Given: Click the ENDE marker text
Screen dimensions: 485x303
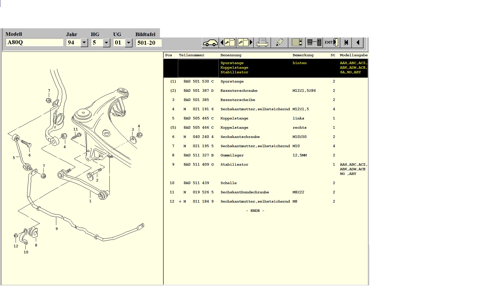Looking at the screenshot, I should point(255,211).
